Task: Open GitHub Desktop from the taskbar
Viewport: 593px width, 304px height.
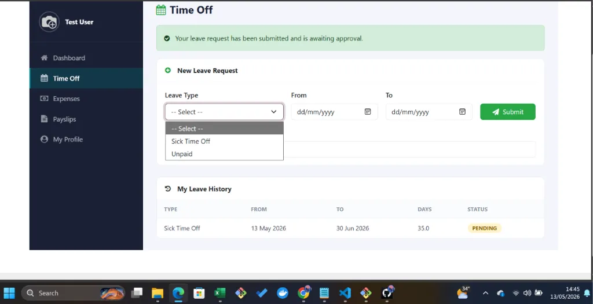Action: point(387,293)
